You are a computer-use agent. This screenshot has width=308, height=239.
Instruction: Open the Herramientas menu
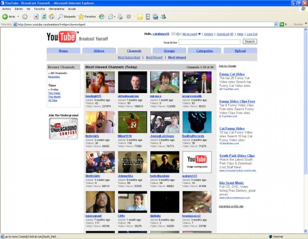(56, 9)
